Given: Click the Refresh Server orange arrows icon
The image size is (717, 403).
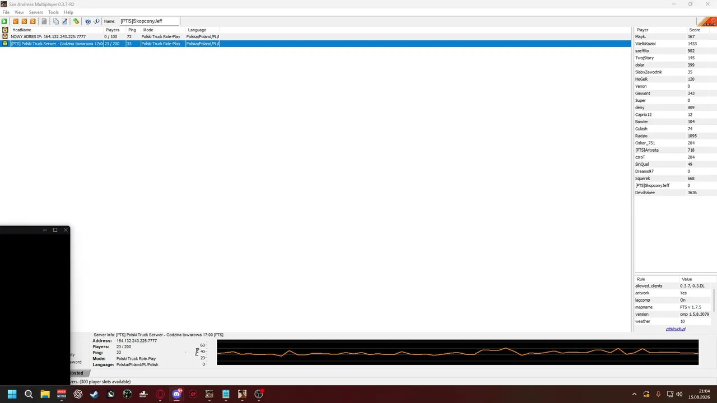Looking at the screenshot, I should click(32, 21).
